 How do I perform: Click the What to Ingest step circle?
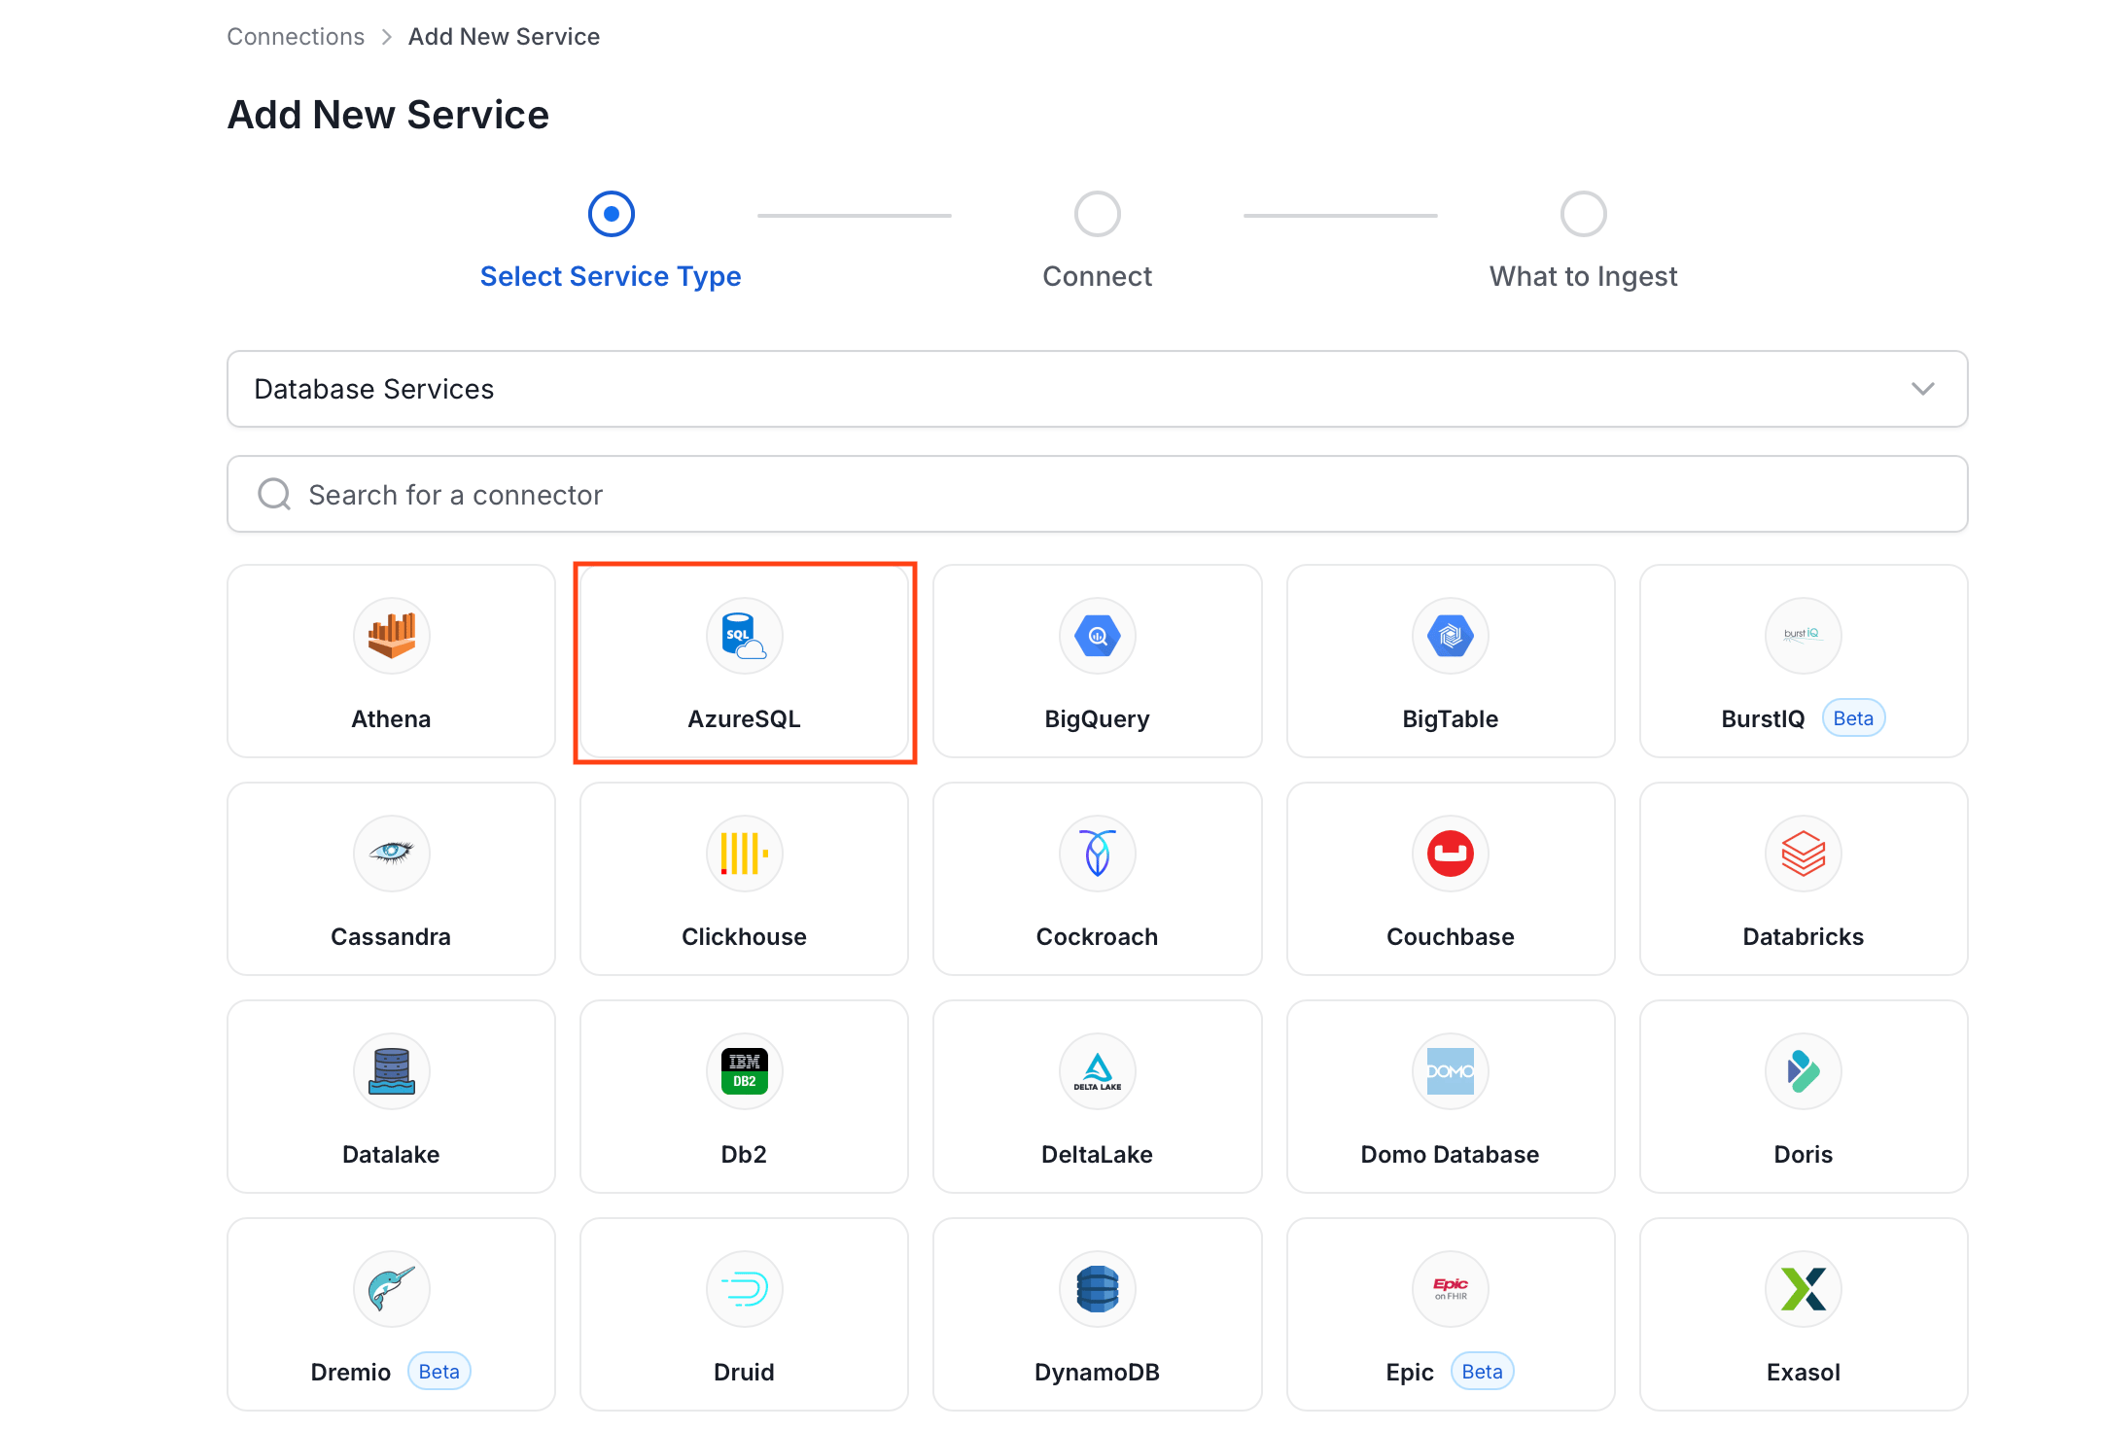(x=1583, y=214)
